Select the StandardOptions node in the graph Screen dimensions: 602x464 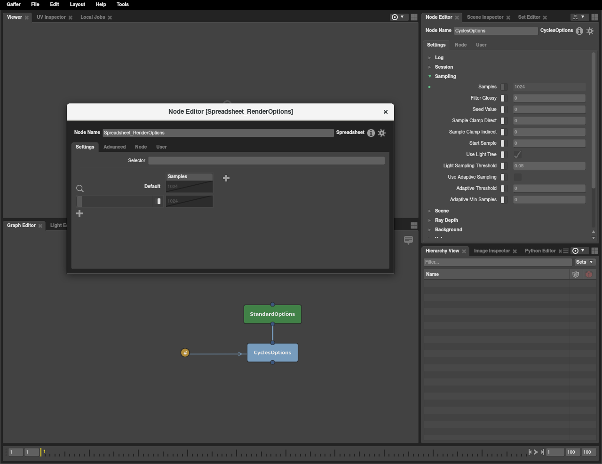pyautogui.click(x=272, y=314)
